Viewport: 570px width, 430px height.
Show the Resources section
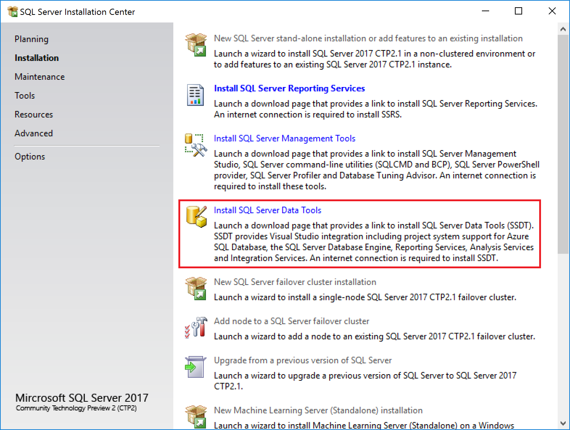(34, 115)
